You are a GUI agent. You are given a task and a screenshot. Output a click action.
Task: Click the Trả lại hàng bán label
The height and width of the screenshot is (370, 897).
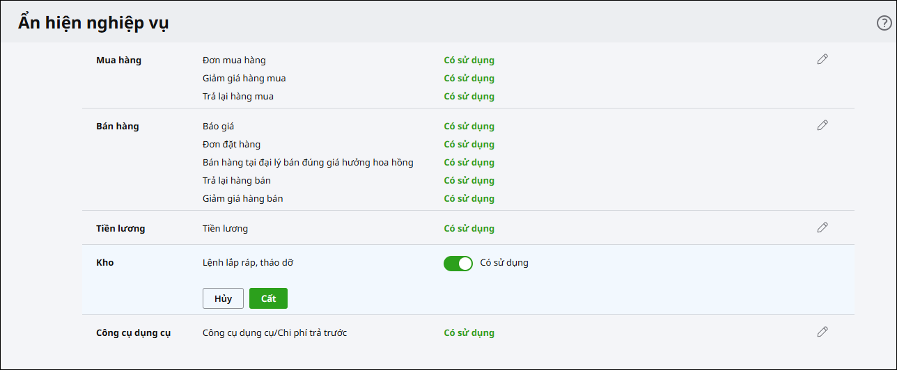point(236,181)
